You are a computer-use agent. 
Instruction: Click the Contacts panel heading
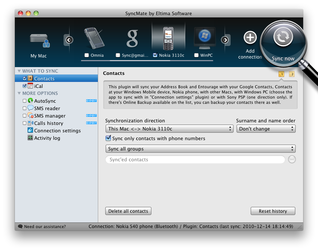(114, 73)
